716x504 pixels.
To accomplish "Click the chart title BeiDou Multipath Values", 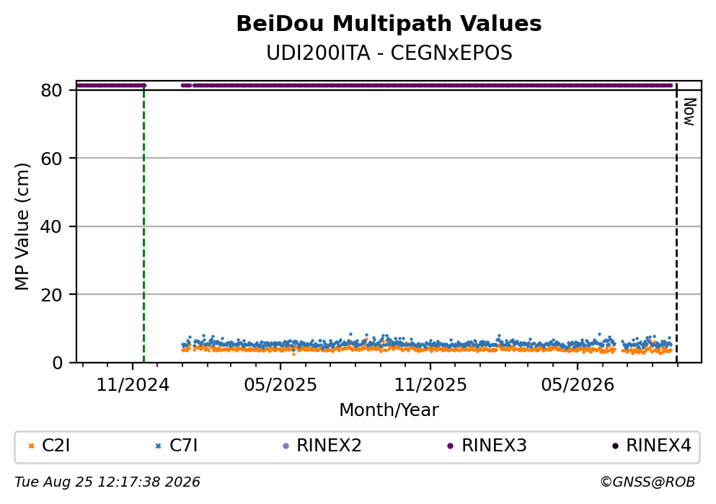I will click(x=389, y=24).
